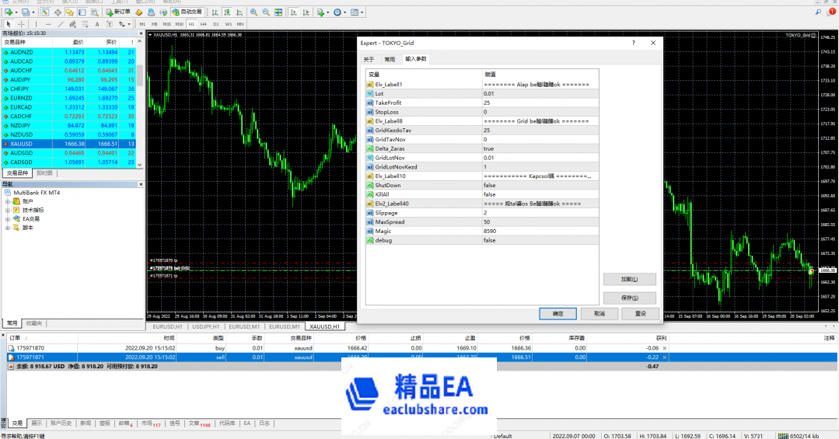Viewport: 839px width, 439px height.
Task: Switch to M30 timeframe
Action: 180,24
